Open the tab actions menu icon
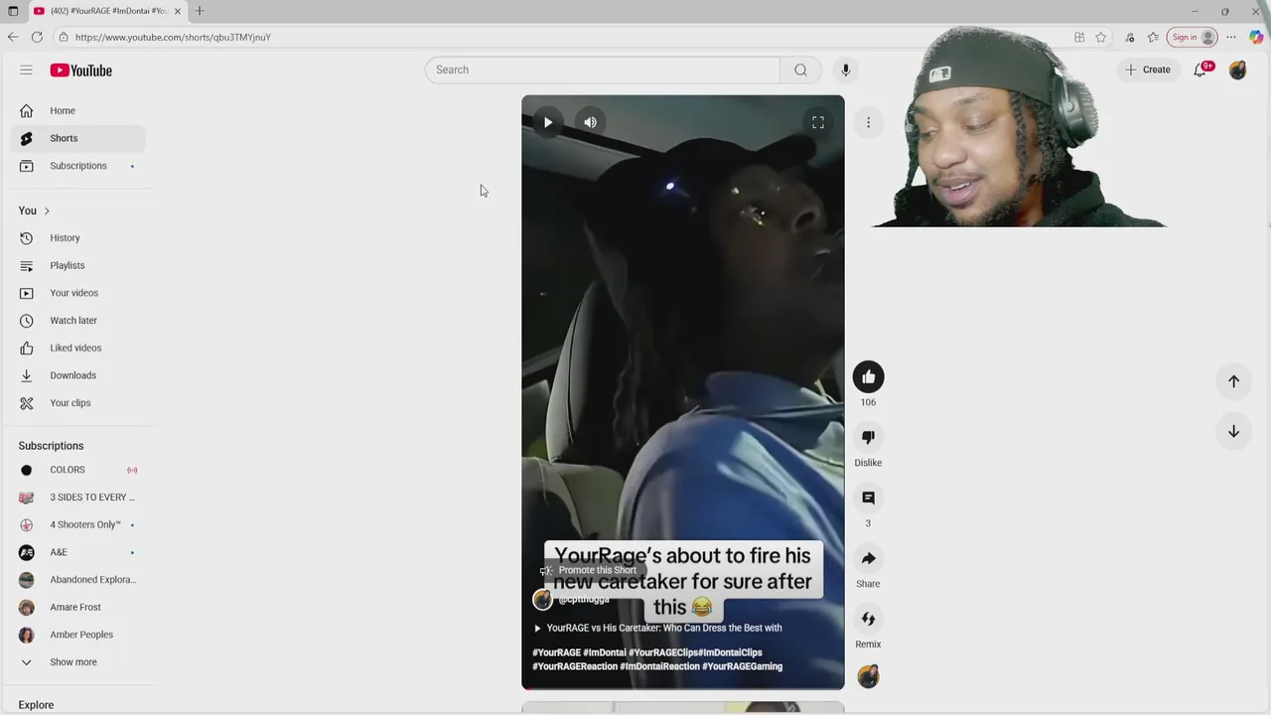 (x=13, y=11)
